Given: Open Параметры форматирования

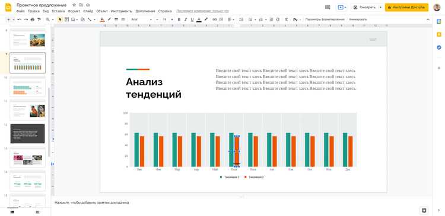Looking at the screenshot, I should (325, 20).
